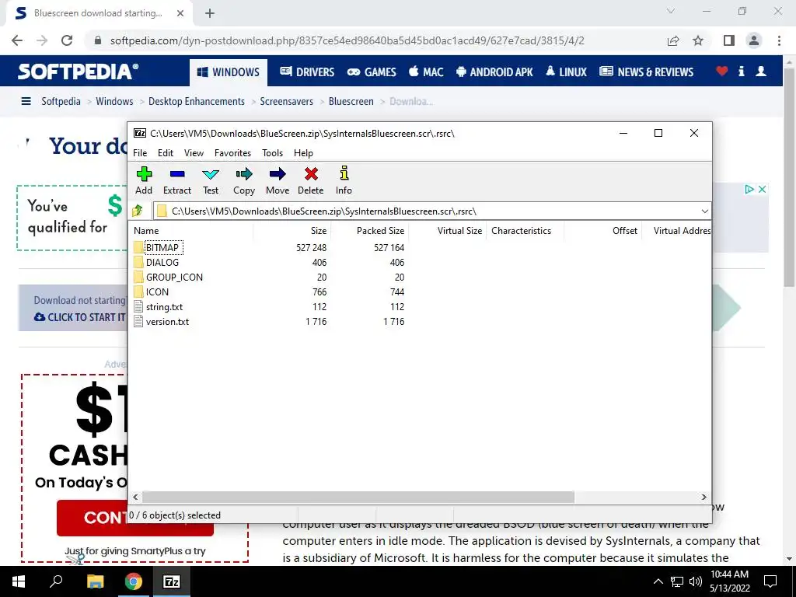The width and height of the screenshot is (796, 597).
Task: Sort by Virtual Size column header
Action: [x=447, y=230]
